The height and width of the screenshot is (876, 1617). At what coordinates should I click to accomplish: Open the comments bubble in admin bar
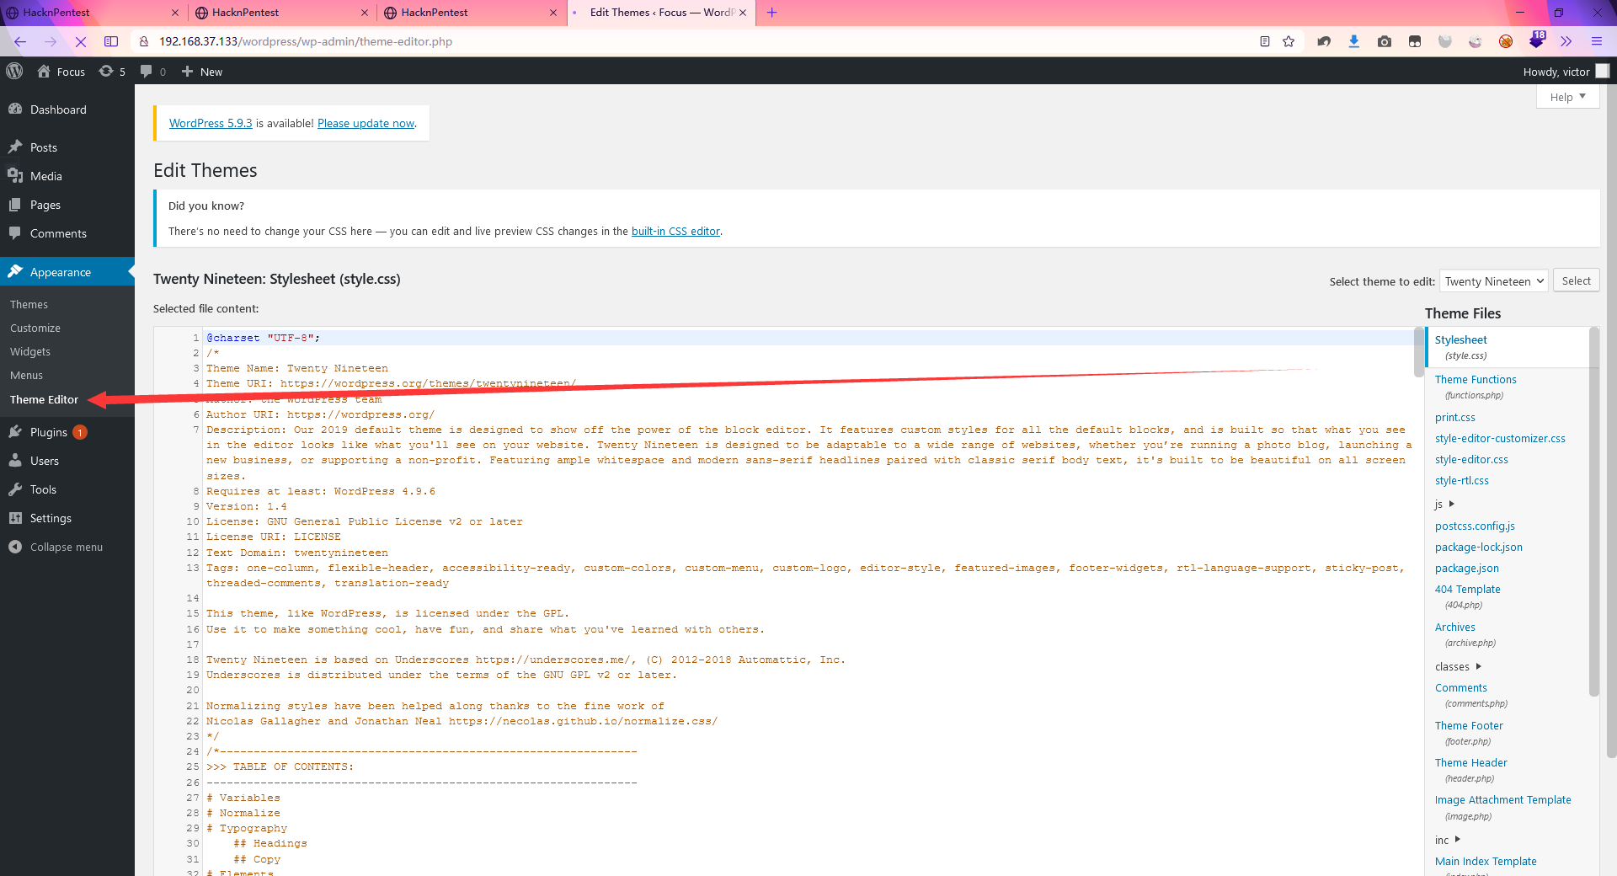click(152, 72)
